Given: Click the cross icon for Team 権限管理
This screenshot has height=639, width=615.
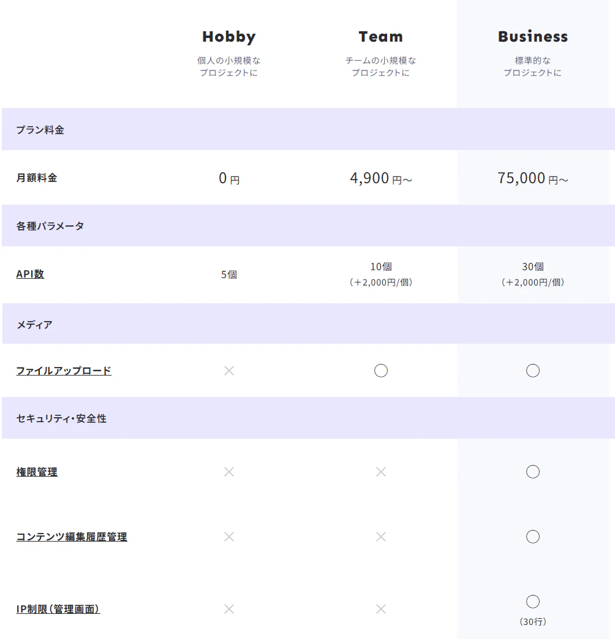Looking at the screenshot, I should click(x=381, y=472).
